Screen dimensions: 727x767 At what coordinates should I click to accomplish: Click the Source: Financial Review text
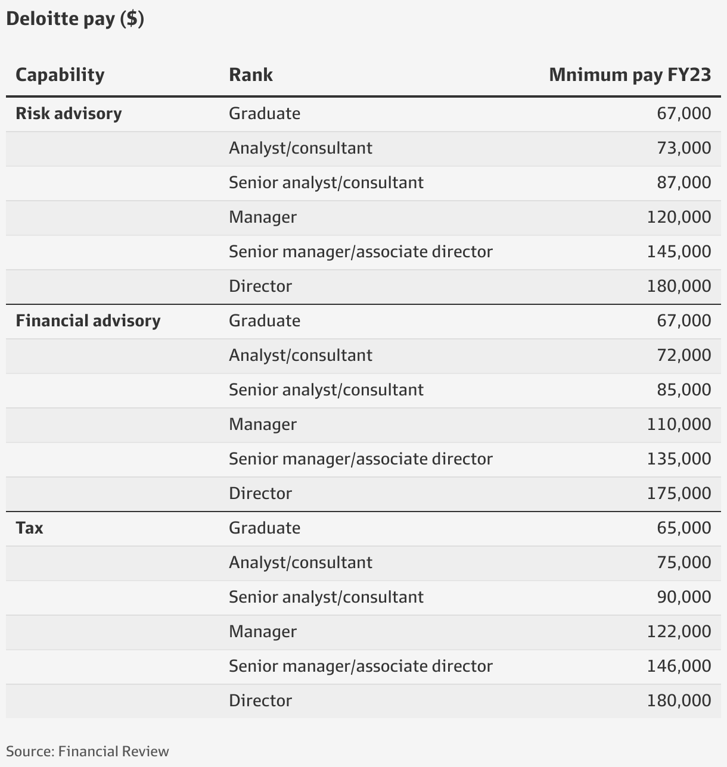[x=88, y=752]
